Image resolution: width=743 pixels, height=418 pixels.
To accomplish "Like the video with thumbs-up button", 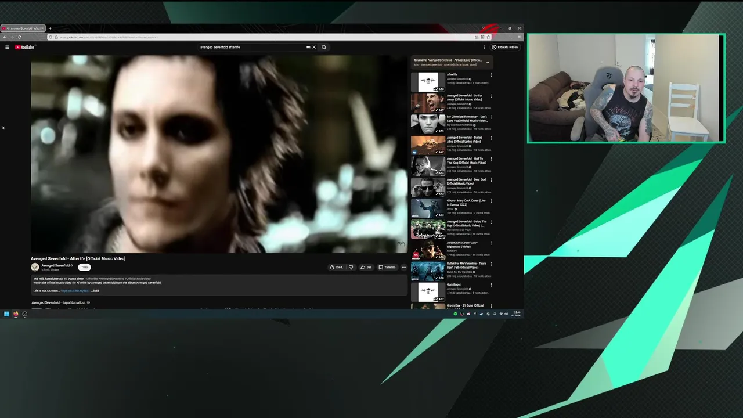I will point(336,268).
